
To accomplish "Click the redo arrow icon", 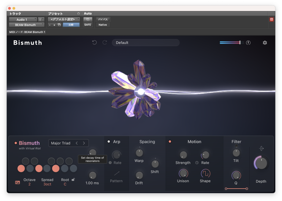I will 105,43.
